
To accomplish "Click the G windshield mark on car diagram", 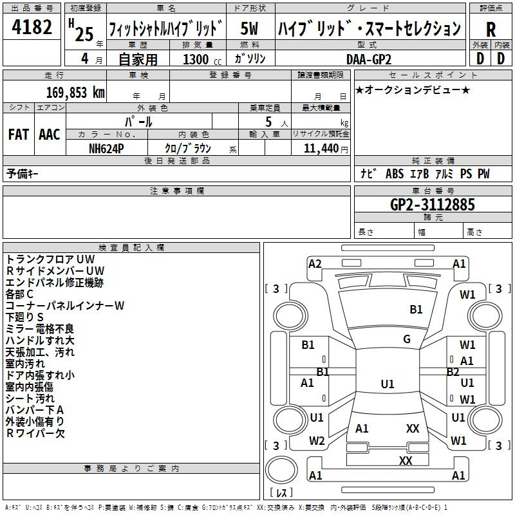I will pos(407,339).
